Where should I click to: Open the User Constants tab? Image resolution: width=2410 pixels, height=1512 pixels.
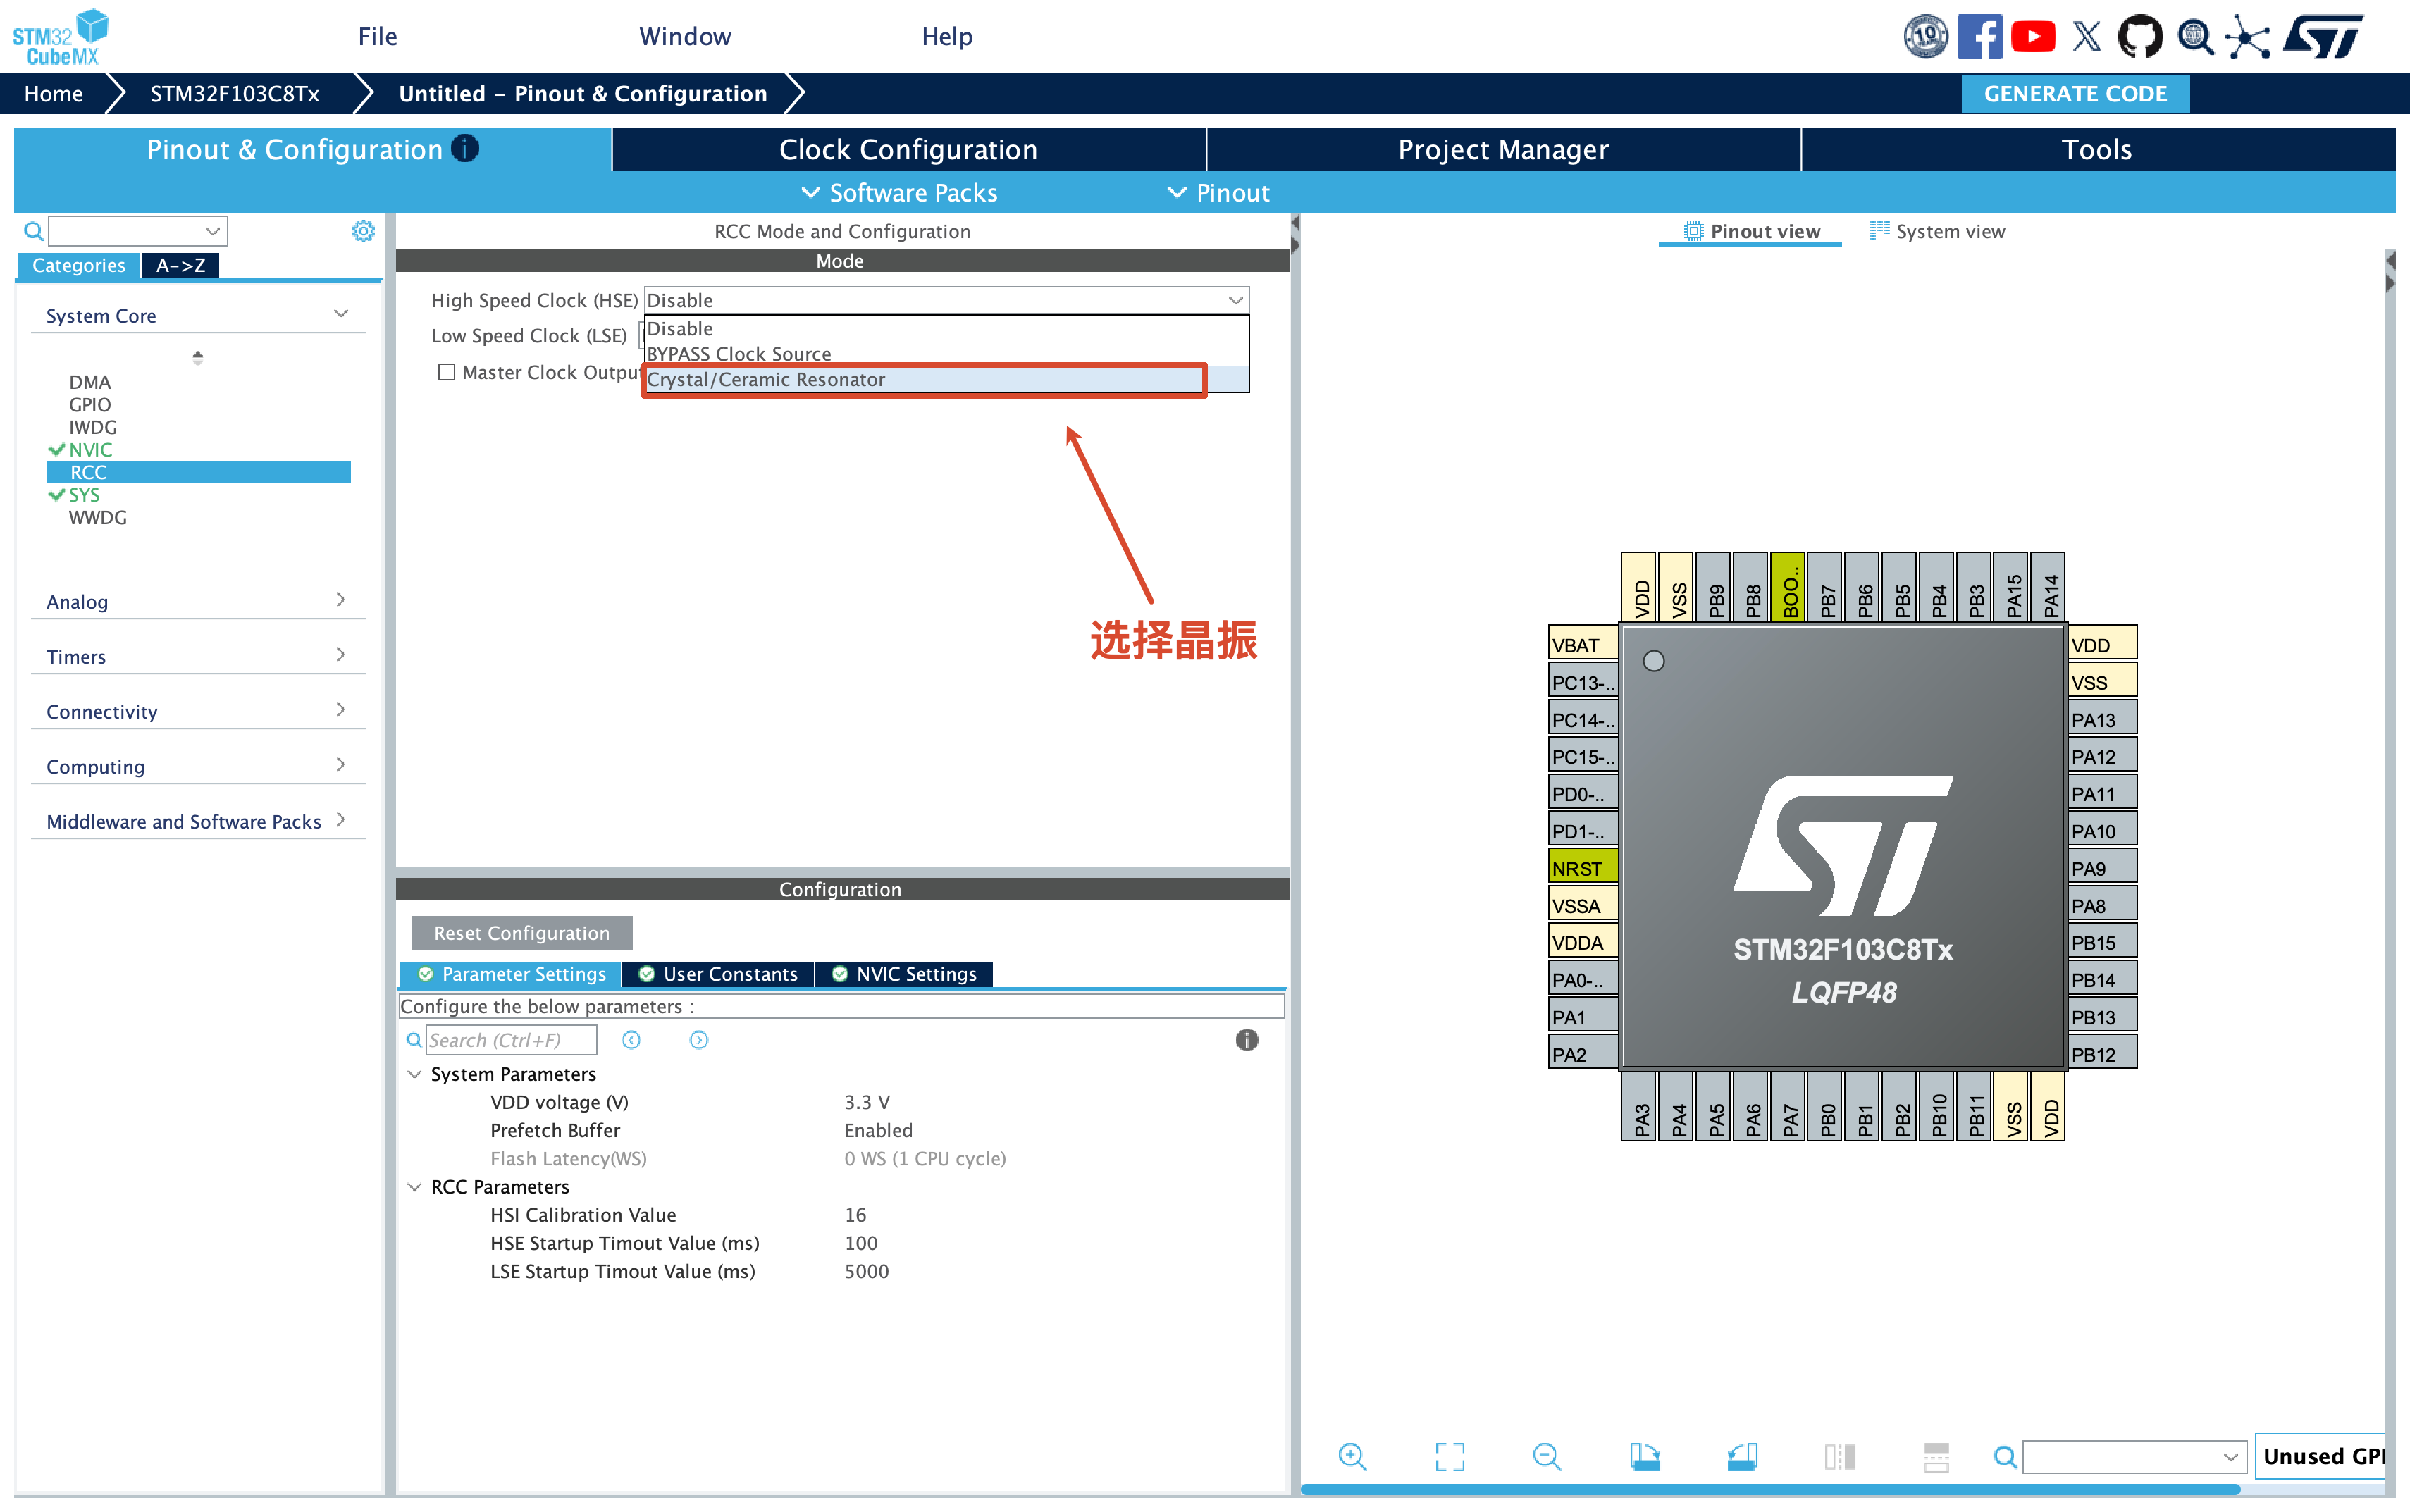point(718,974)
